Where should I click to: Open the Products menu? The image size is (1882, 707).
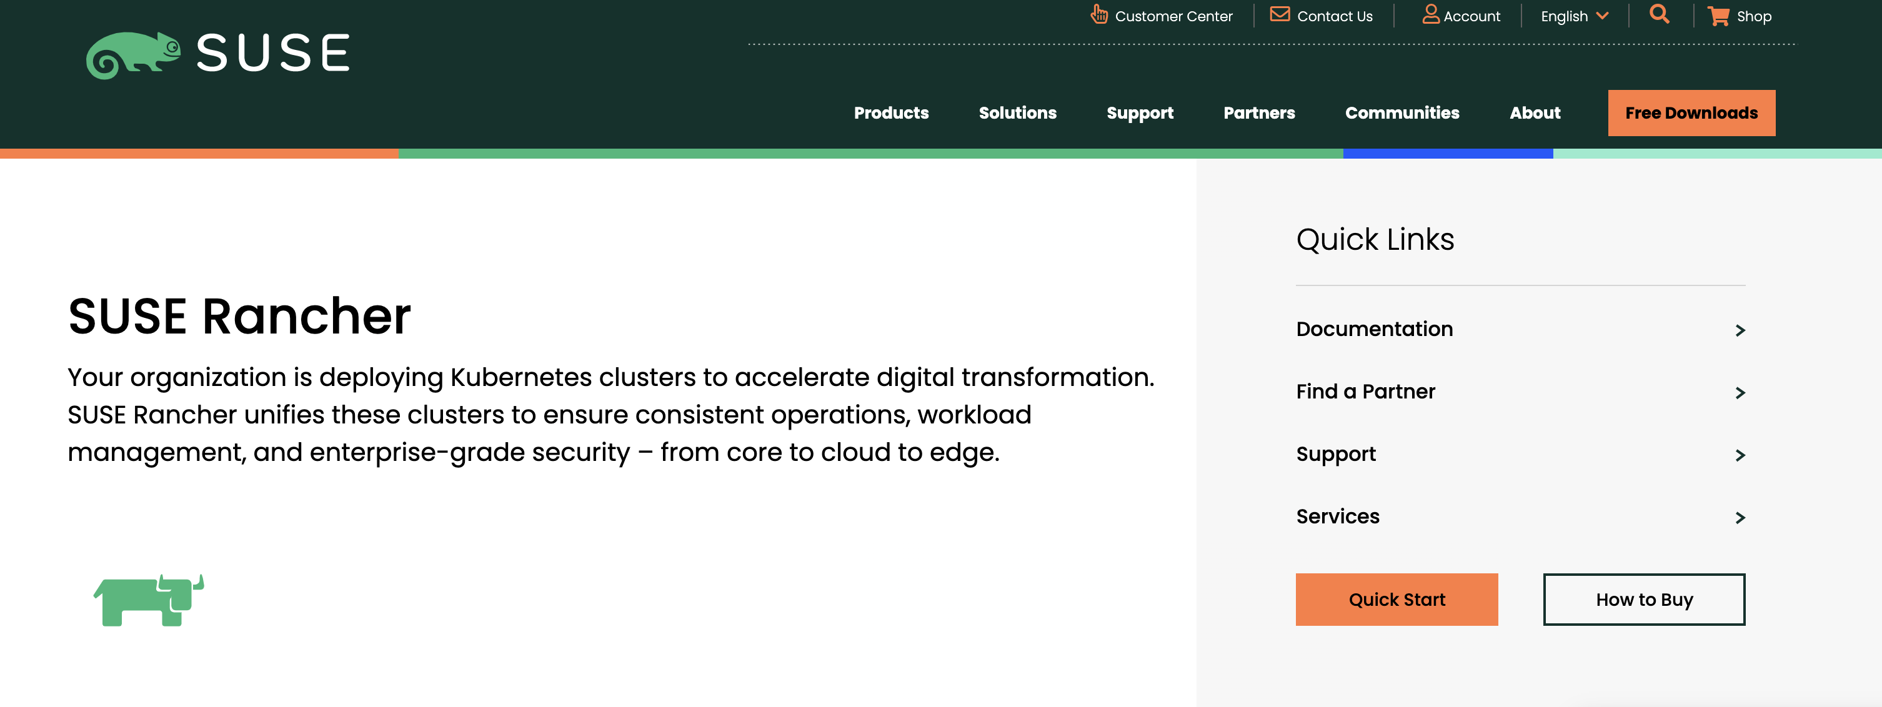[890, 113]
